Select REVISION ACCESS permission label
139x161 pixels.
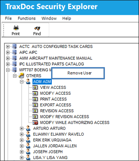(57, 111)
